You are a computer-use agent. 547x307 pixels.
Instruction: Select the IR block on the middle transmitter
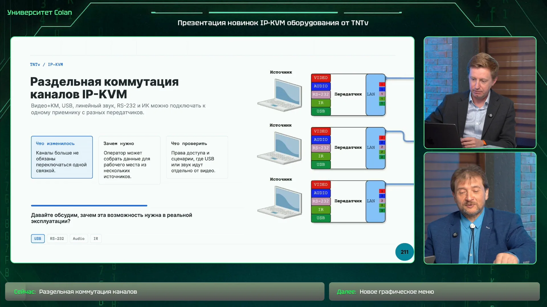point(321,156)
